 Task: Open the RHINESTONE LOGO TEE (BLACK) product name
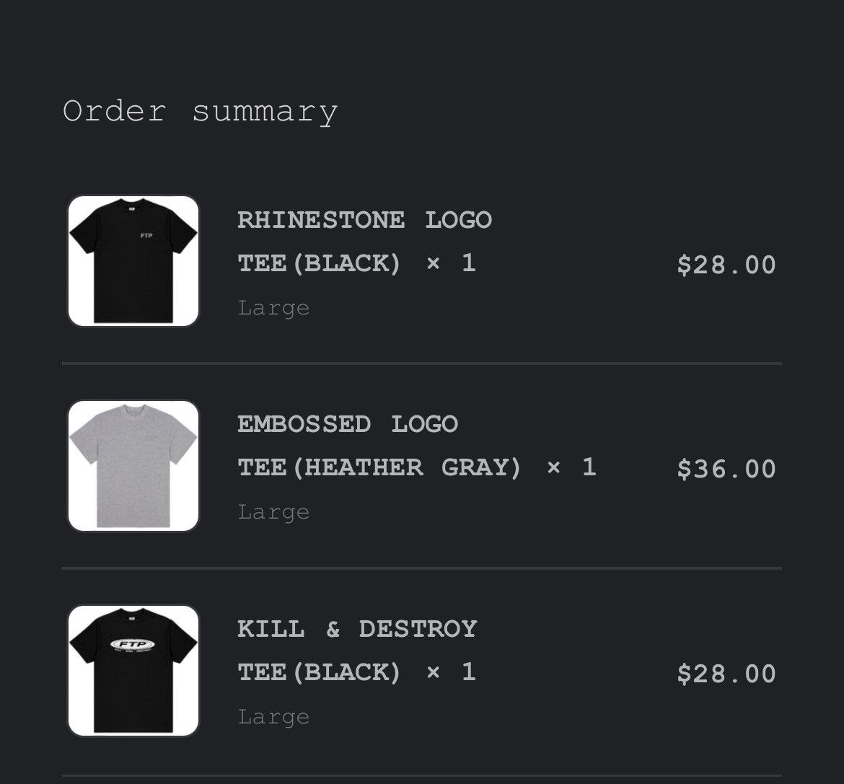(364, 241)
